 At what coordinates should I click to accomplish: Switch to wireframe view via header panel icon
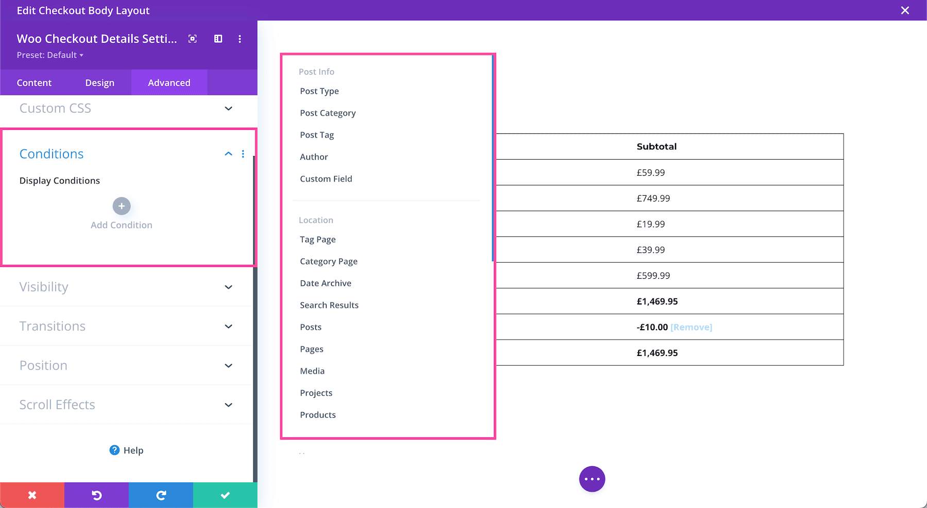218,39
